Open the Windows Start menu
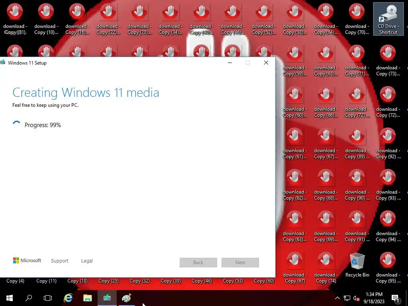The width and height of the screenshot is (408, 306). (x=10, y=298)
